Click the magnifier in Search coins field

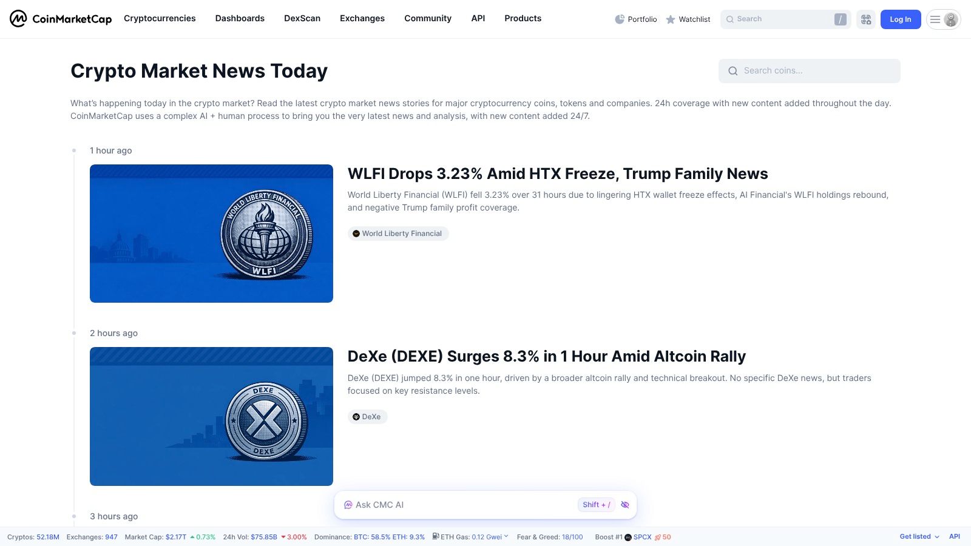[733, 71]
